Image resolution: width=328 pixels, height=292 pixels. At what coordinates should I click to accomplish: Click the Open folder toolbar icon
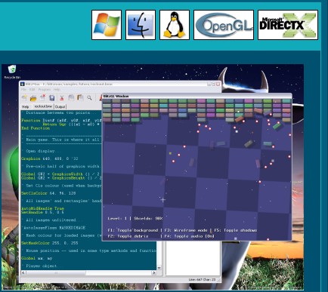[x=33, y=98]
